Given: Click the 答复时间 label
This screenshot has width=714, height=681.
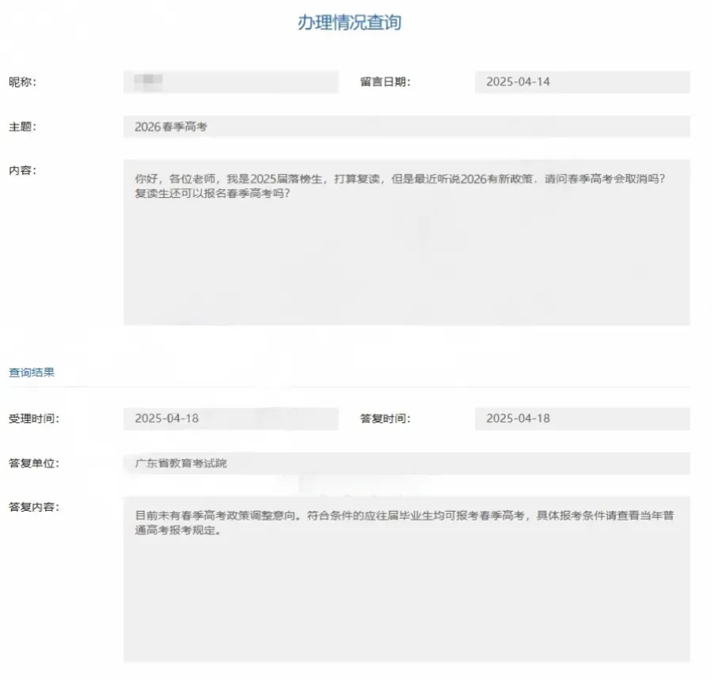Looking at the screenshot, I should pyautogui.click(x=385, y=418).
